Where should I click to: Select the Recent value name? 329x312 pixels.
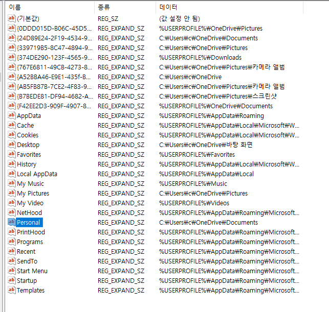click(x=26, y=251)
